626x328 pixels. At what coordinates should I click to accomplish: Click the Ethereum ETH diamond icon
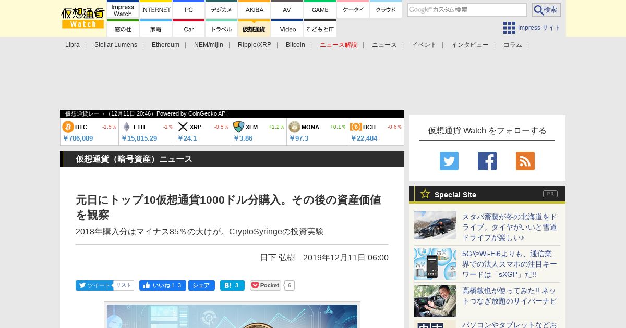click(126, 127)
